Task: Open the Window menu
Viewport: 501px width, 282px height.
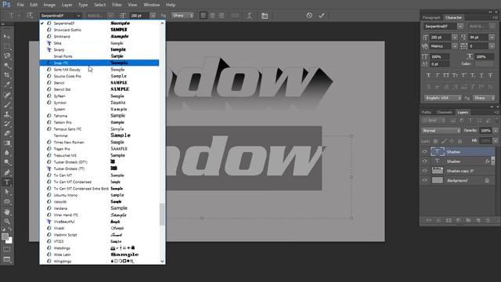Action: 151,5
